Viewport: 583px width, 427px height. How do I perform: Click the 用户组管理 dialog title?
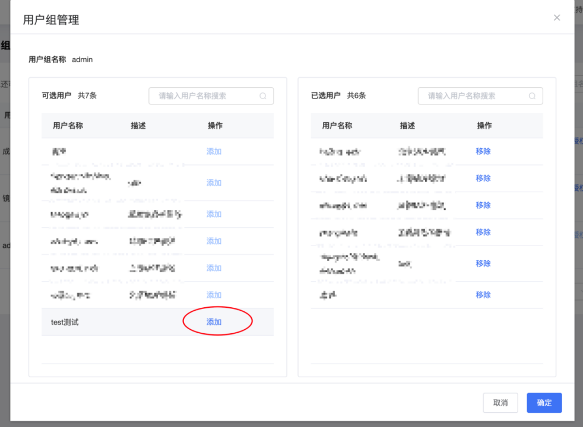click(51, 20)
